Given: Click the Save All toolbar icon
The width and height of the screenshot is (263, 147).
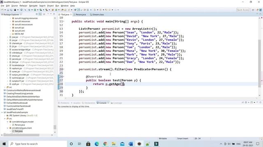Looking at the screenshot, I should pyautogui.click(x=11, y=10).
